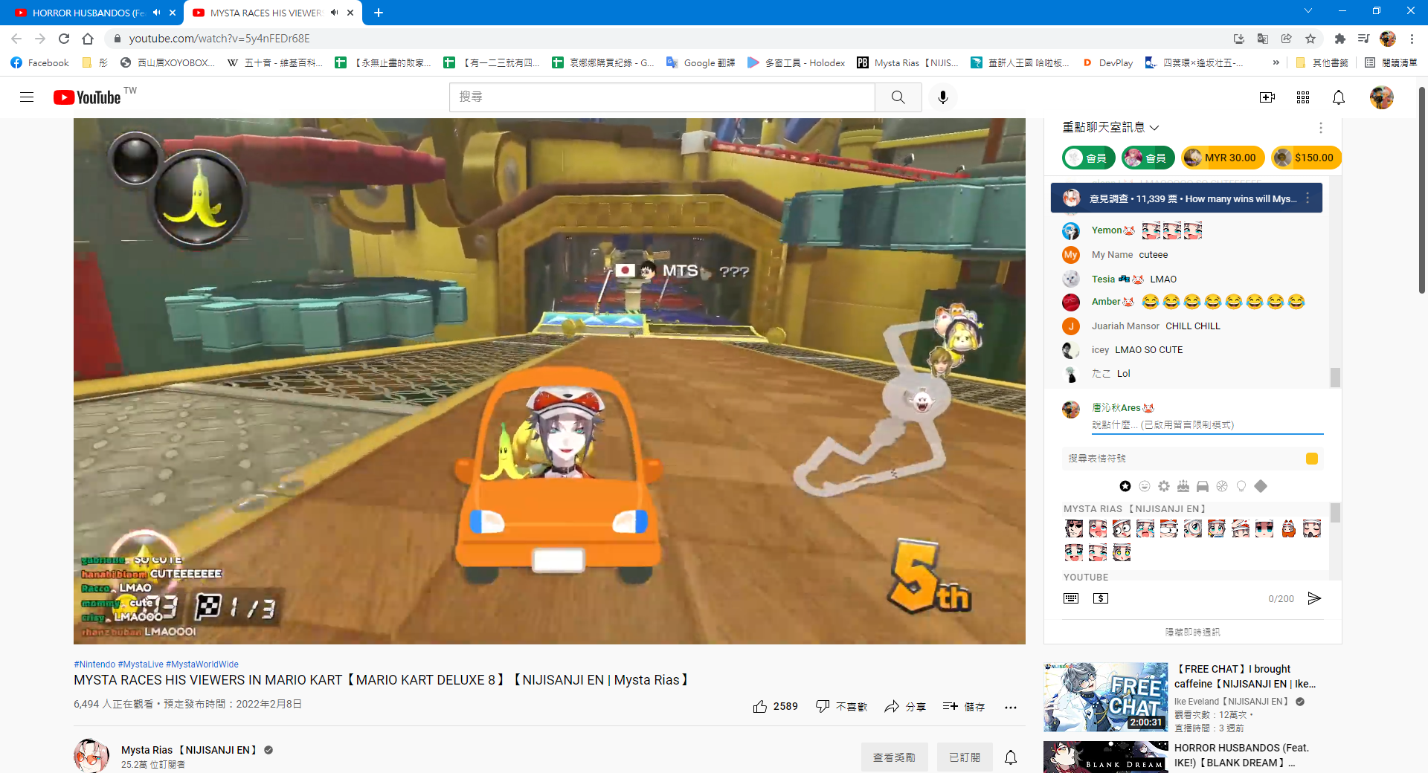Viewport: 1428px width, 773px height.
Task: Reload the page
Action: [x=64, y=39]
